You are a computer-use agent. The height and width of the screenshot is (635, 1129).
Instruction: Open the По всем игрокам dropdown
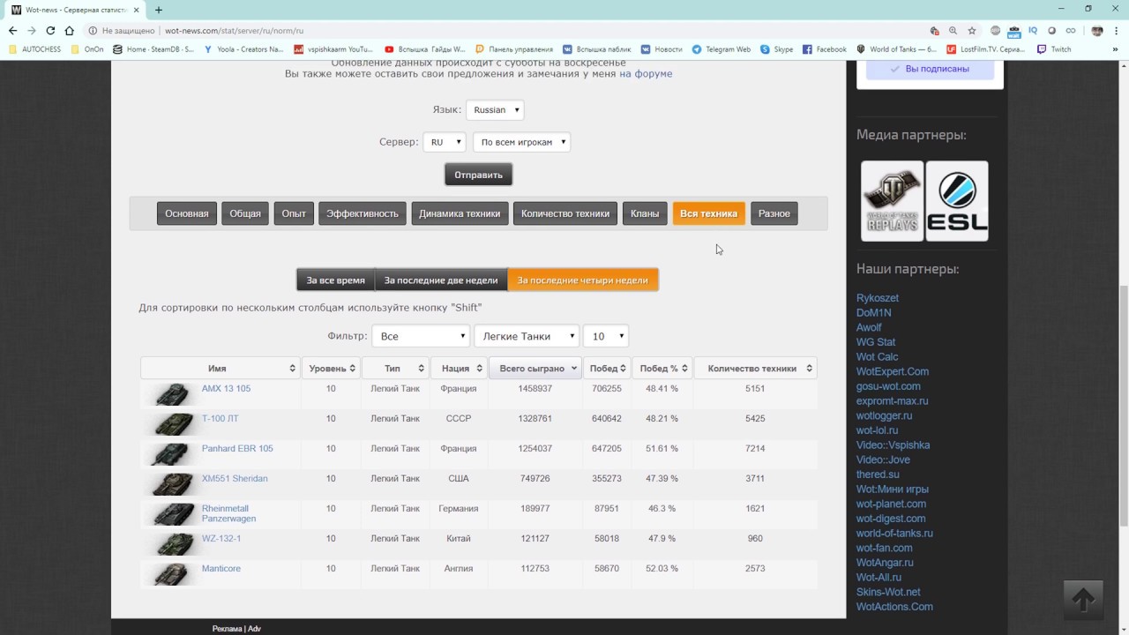click(x=522, y=142)
